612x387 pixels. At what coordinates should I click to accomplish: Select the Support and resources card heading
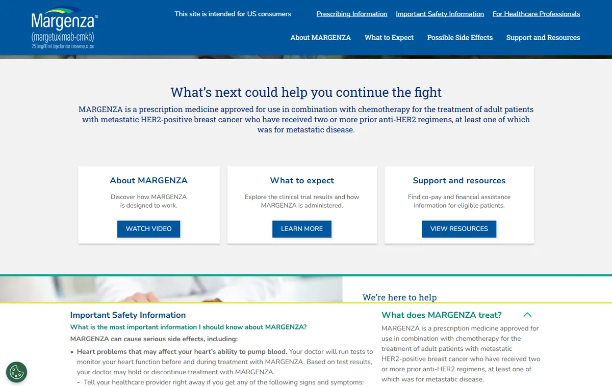click(x=459, y=180)
